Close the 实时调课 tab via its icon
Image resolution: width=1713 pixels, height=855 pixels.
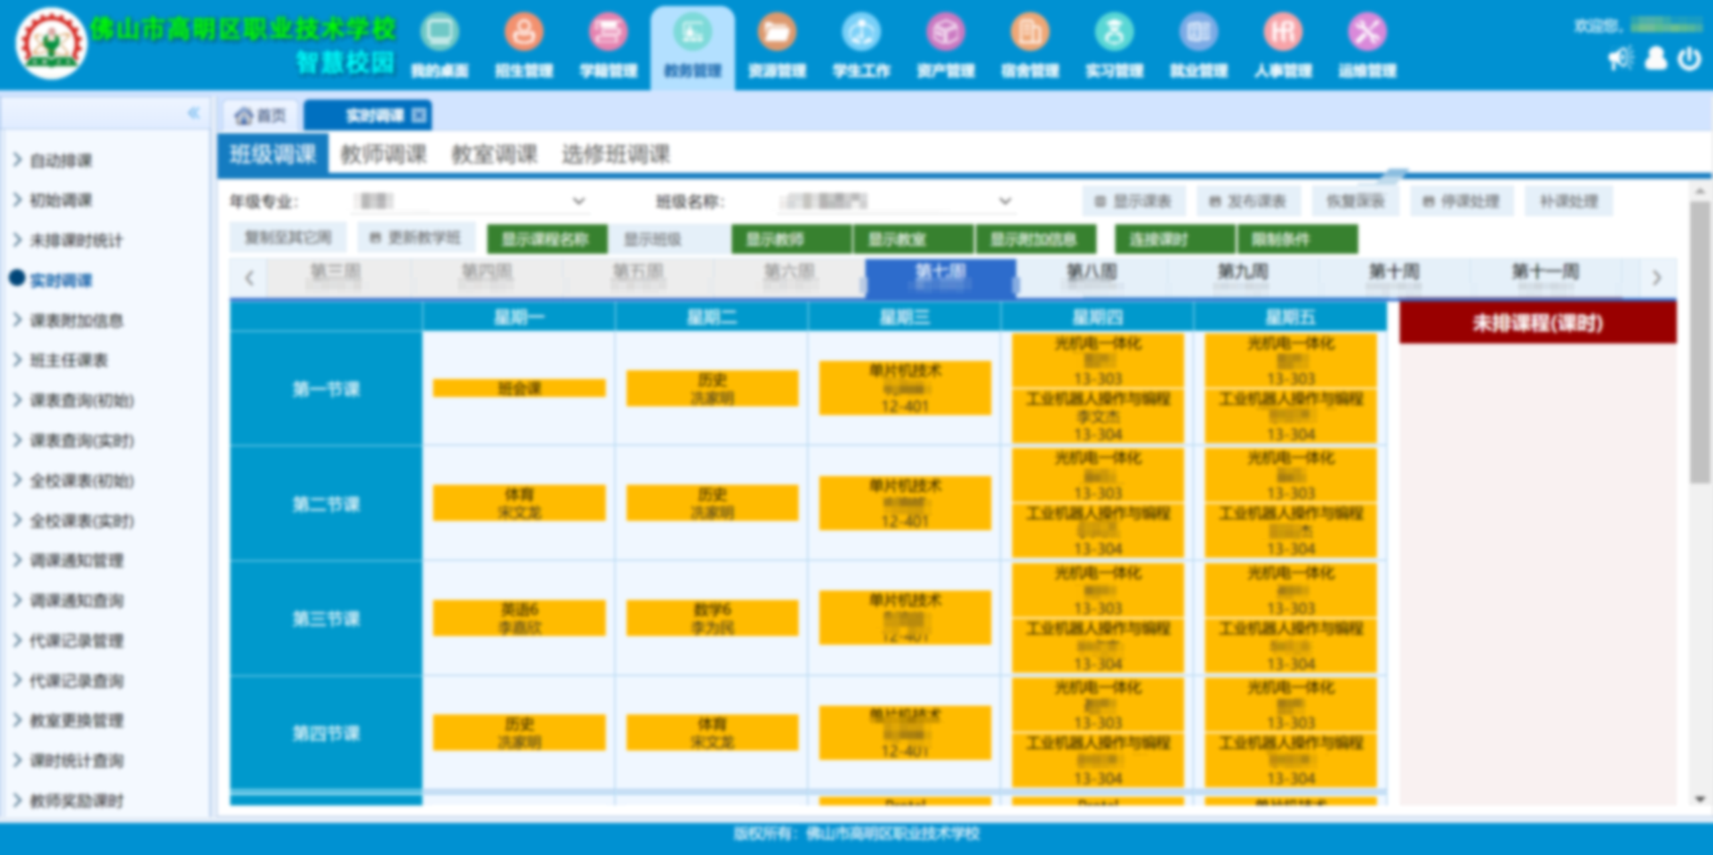[419, 115]
